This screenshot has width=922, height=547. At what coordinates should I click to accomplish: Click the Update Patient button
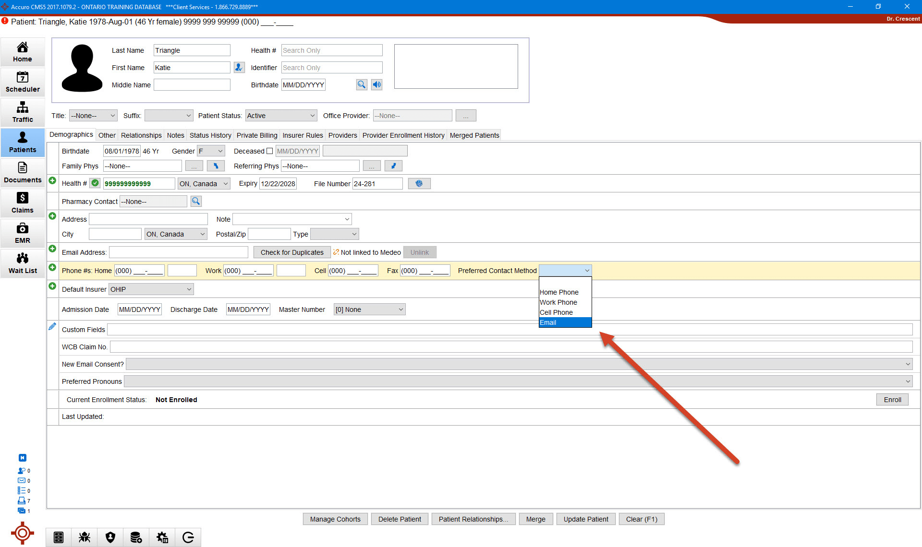pyautogui.click(x=585, y=519)
